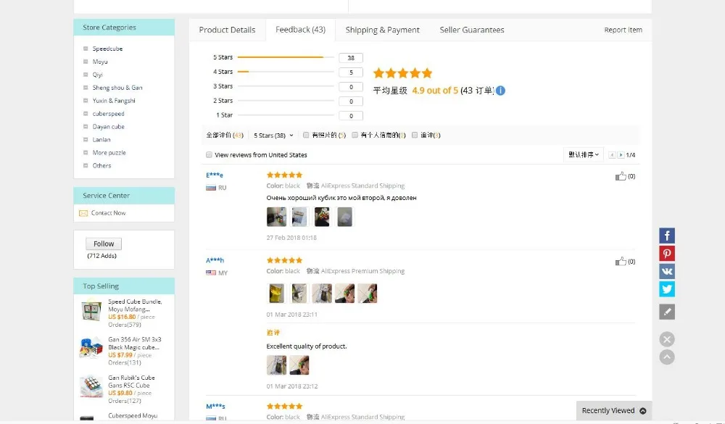Click the envelope icon next to Contact Now
Screen dimensions: 725x424
pyautogui.click(x=83, y=213)
